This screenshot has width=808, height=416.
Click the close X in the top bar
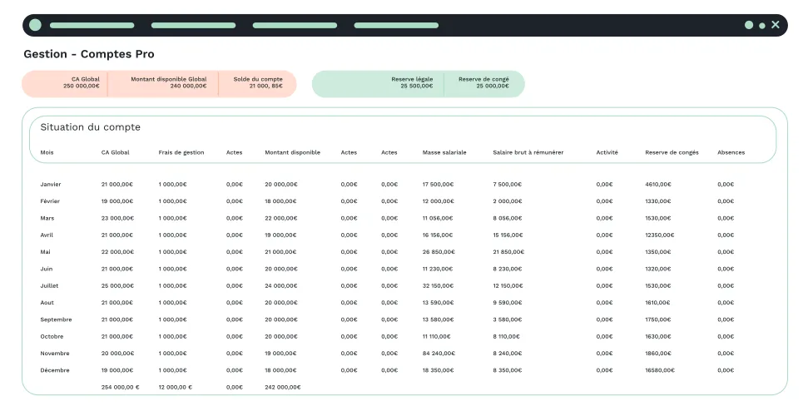coord(775,25)
